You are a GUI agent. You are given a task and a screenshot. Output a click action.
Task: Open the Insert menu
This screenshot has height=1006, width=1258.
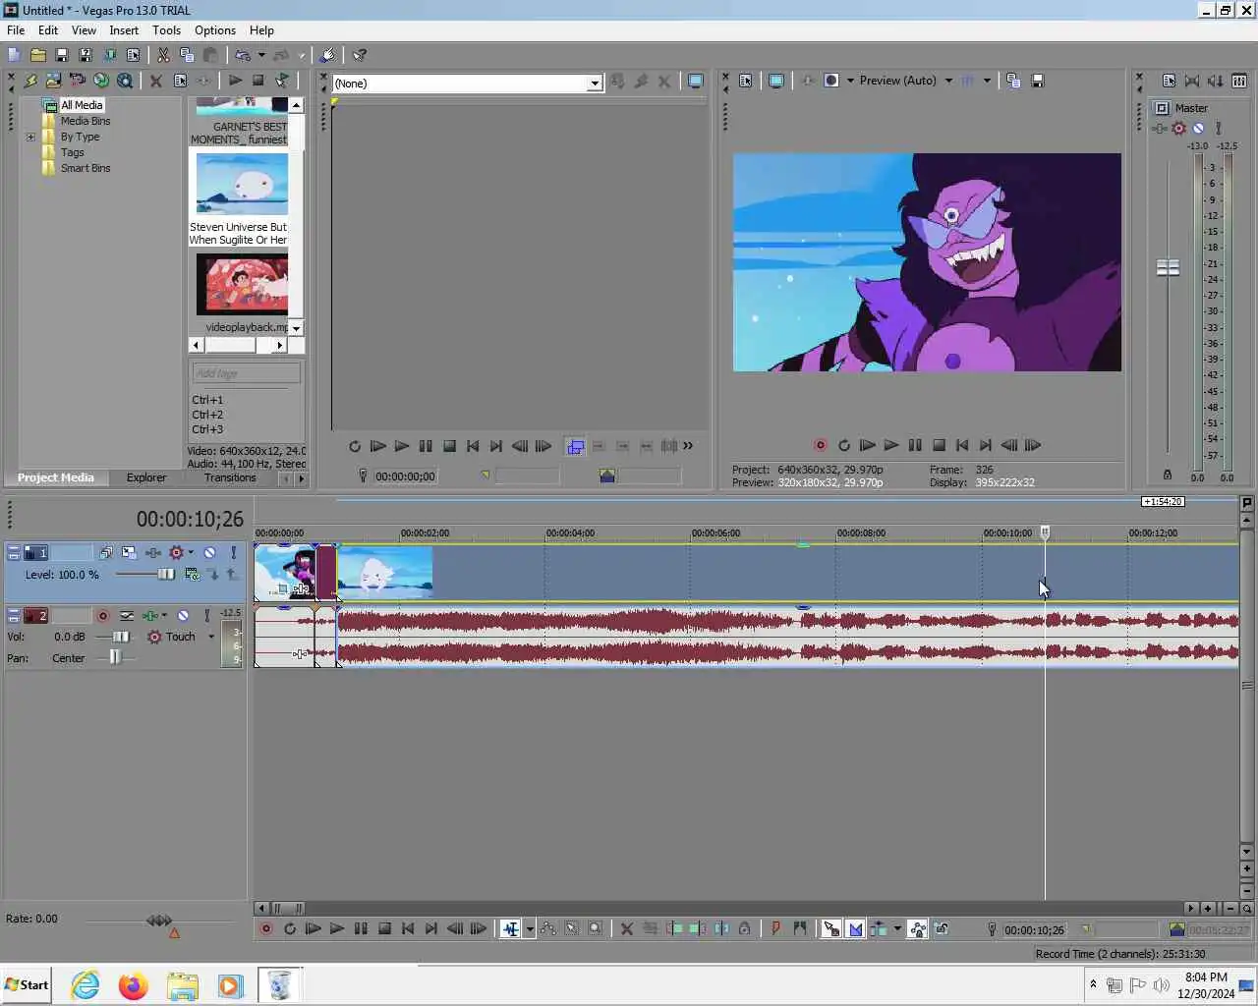click(x=124, y=30)
